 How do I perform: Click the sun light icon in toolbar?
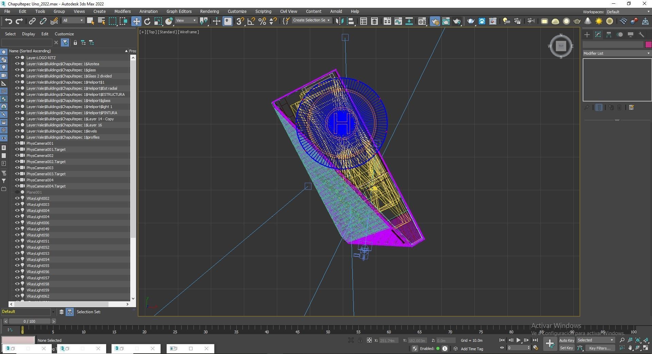point(599,21)
